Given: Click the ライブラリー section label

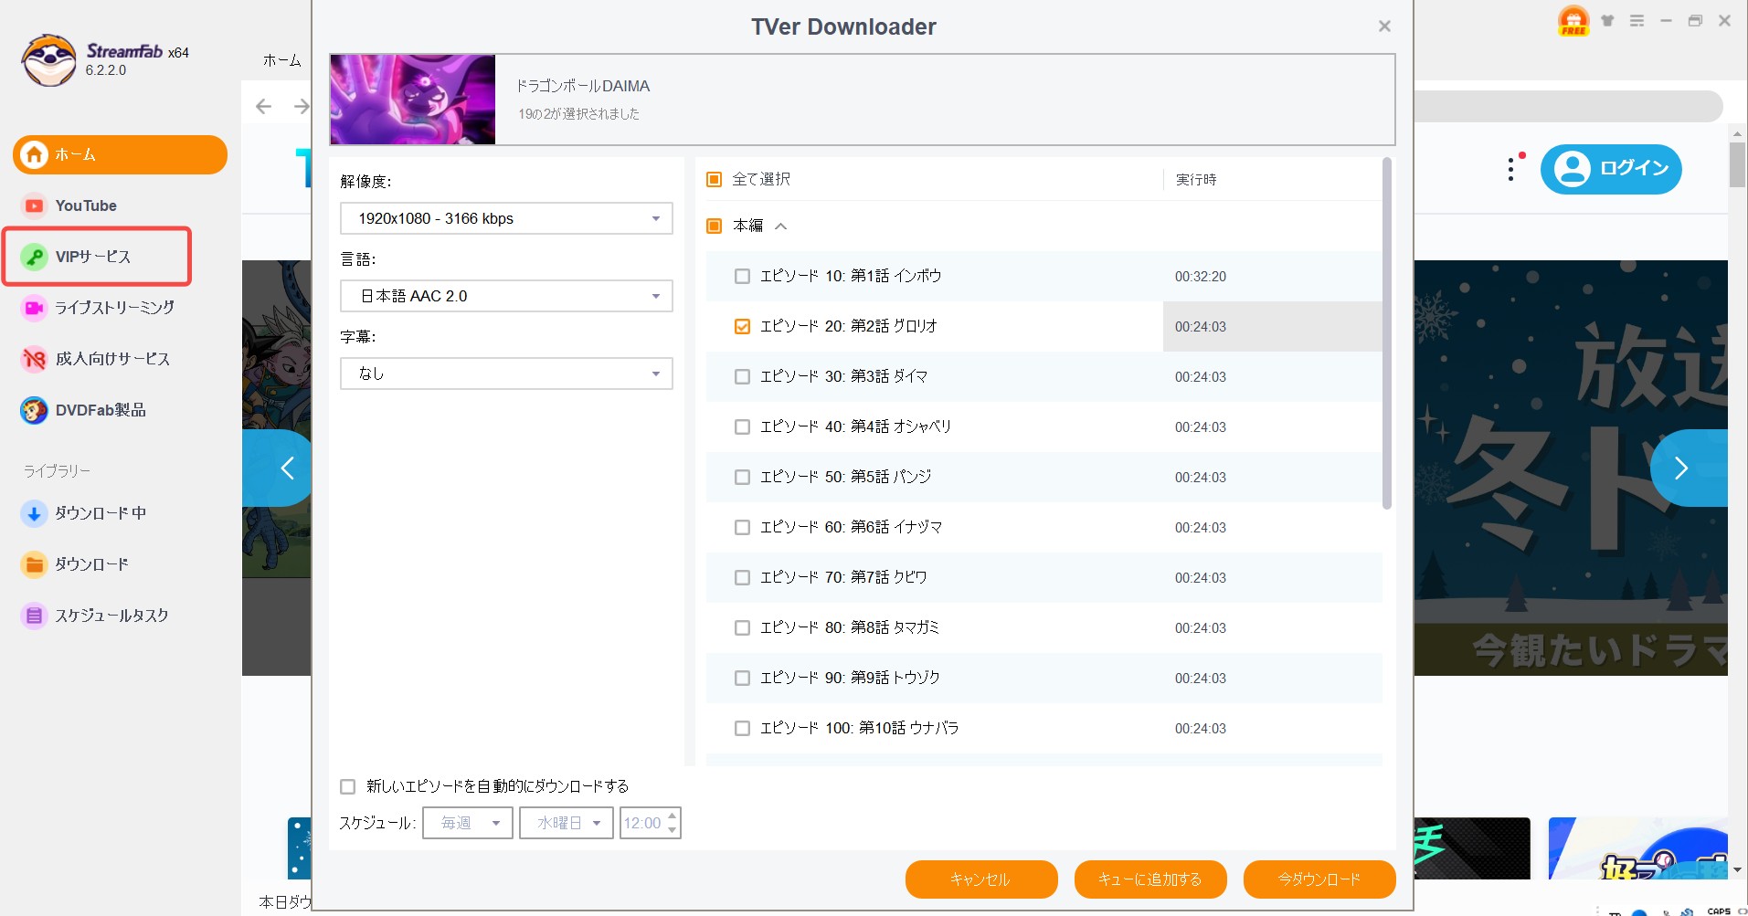Looking at the screenshot, I should pyautogui.click(x=57, y=471).
